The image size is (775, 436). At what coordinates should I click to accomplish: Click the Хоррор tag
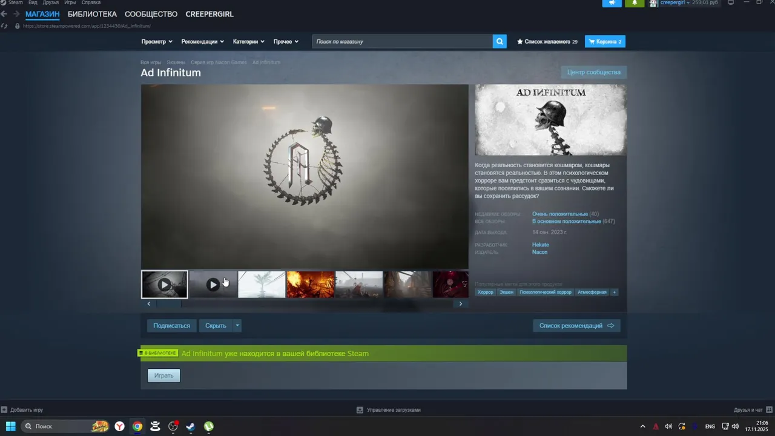click(486, 292)
